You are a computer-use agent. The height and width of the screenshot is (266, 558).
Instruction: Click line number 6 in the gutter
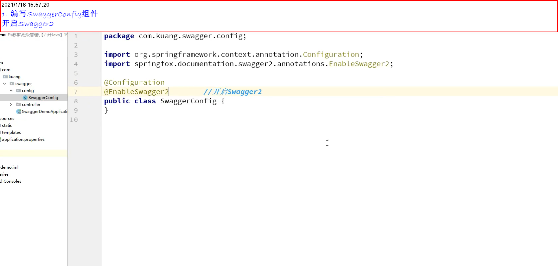coord(76,82)
